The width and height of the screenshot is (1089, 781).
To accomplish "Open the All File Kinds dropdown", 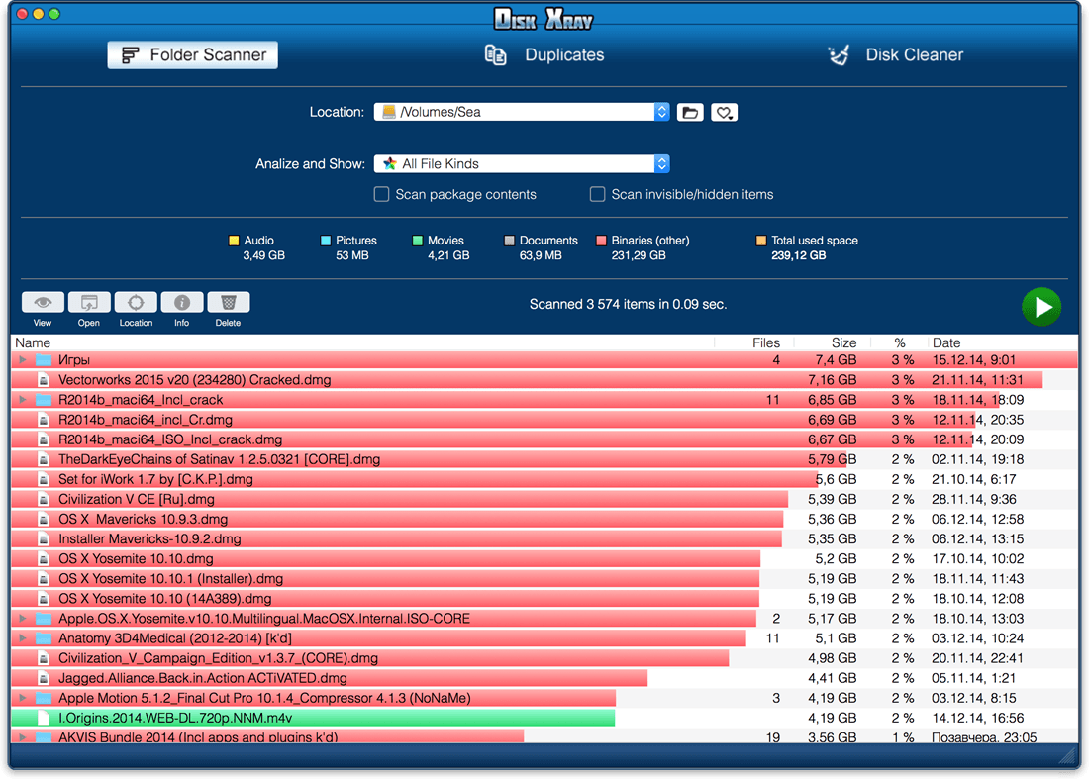I will click(x=522, y=164).
